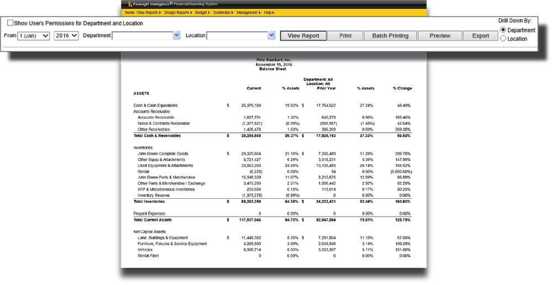Click the Inventory Reserve row label
The image size is (552, 285).
click(153, 195)
